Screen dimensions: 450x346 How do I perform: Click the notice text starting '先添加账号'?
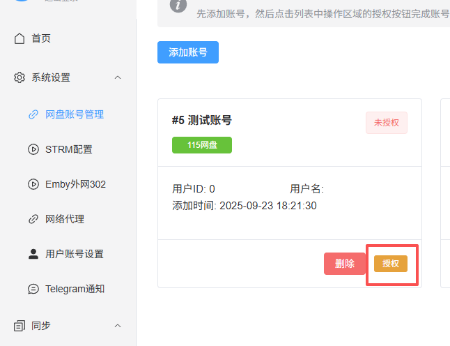(323, 14)
